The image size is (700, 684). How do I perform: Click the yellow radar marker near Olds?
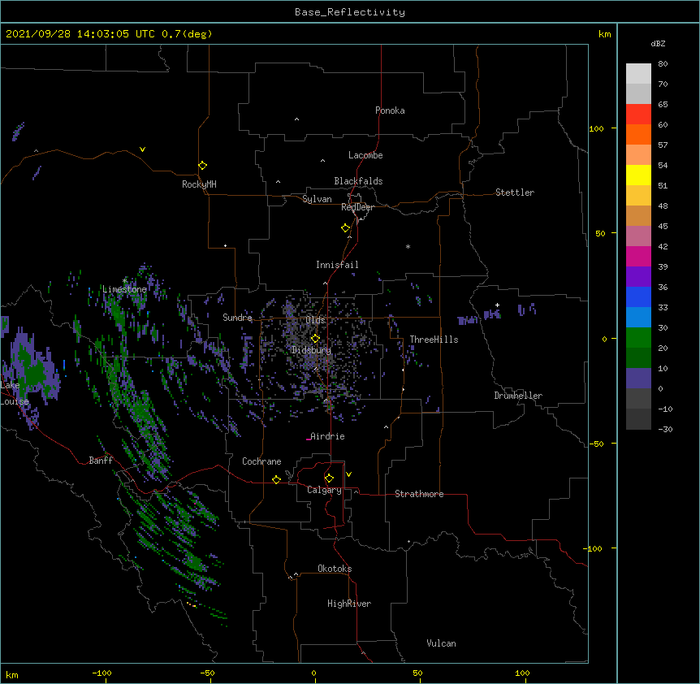pyautogui.click(x=315, y=338)
